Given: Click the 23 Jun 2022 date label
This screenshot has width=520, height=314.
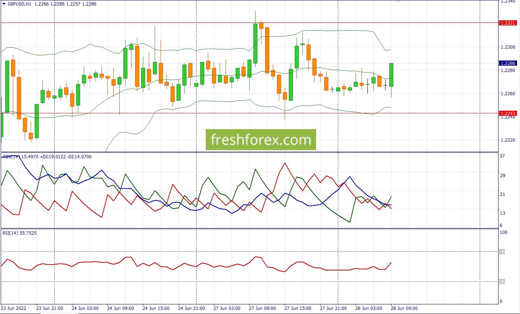Looking at the screenshot, I should click(x=13, y=308).
